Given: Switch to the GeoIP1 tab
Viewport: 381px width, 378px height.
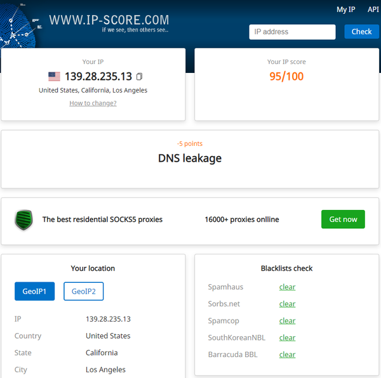Looking at the screenshot, I should pyautogui.click(x=34, y=291).
